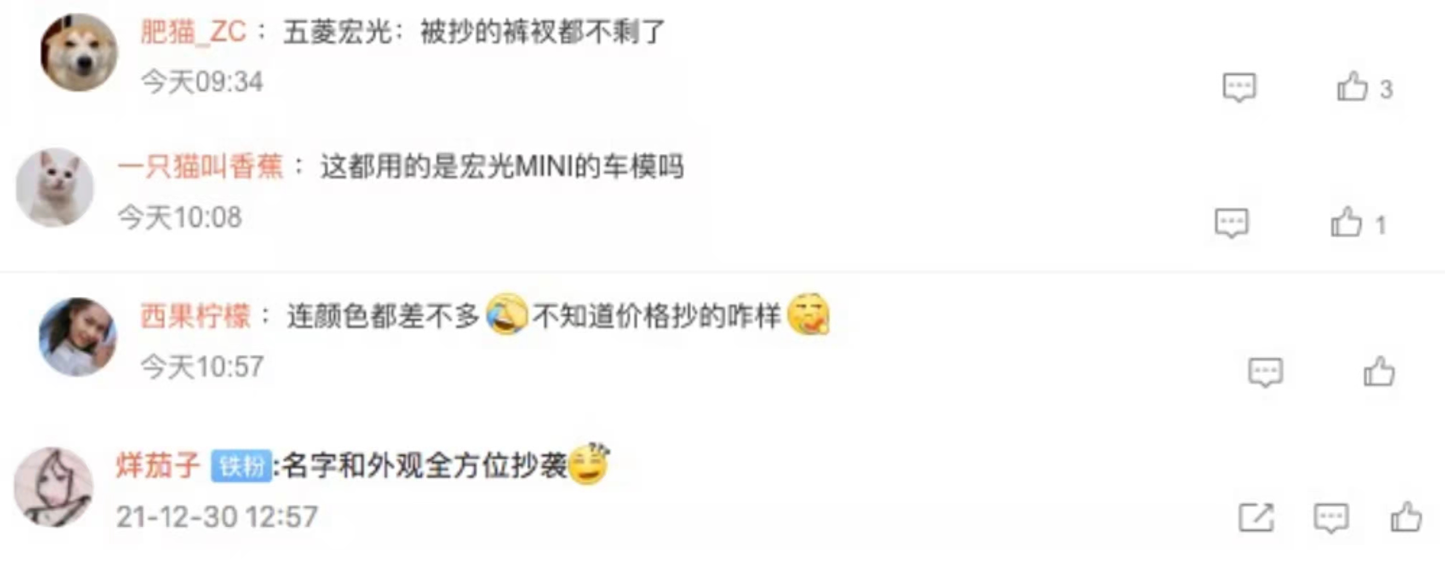Like 一只猫叫香蕉's comment
The width and height of the screenshot is (1445, 573).
(1346, 222)
